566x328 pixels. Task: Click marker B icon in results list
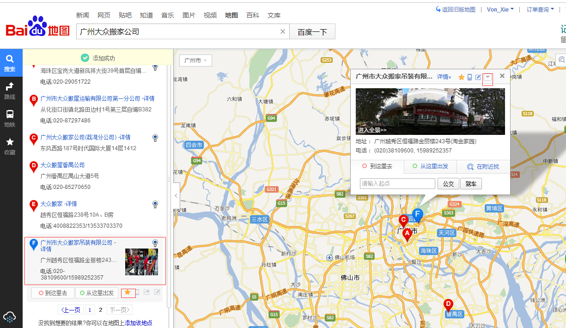point(33,100)
